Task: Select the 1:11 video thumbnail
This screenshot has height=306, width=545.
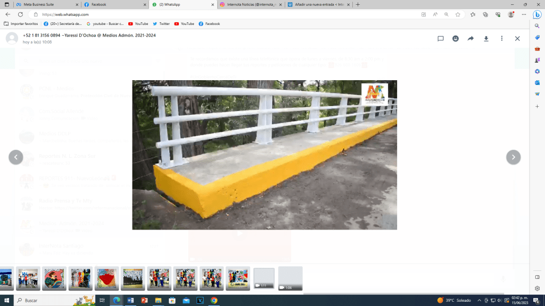Action: click(264, 278)
